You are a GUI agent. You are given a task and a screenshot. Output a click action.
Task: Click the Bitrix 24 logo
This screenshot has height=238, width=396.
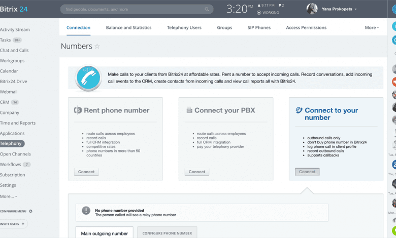point(14,9)
